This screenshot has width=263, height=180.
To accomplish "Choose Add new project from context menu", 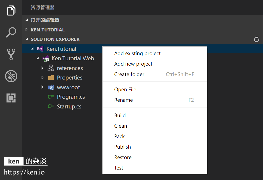I will pos(155,64).
